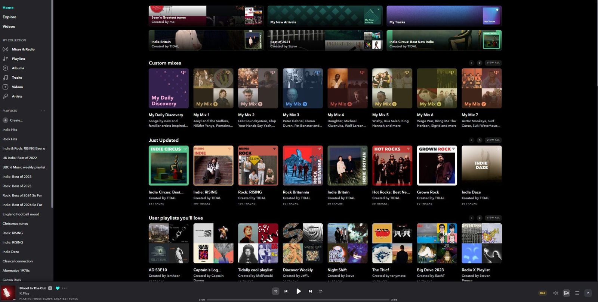Expand the now playing view chevron

click(588, 293)
